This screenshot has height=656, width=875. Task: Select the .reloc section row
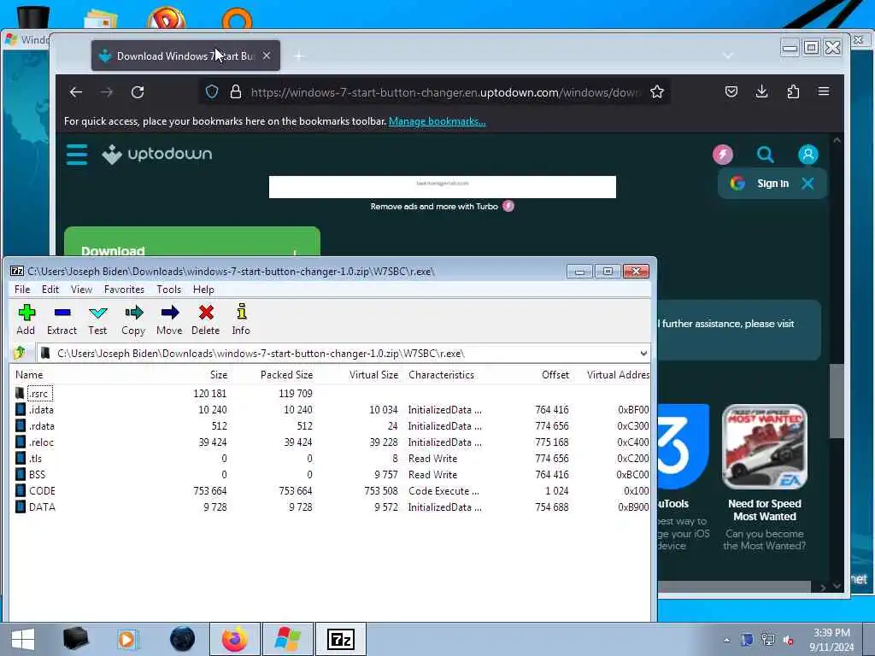tap(332, 442)
